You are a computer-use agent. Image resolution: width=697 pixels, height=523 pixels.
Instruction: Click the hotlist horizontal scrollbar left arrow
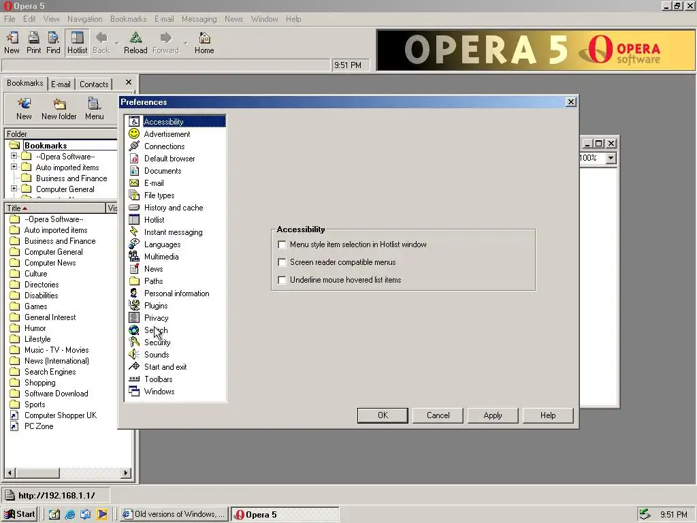pyautogui.click(x=10, y=473)
